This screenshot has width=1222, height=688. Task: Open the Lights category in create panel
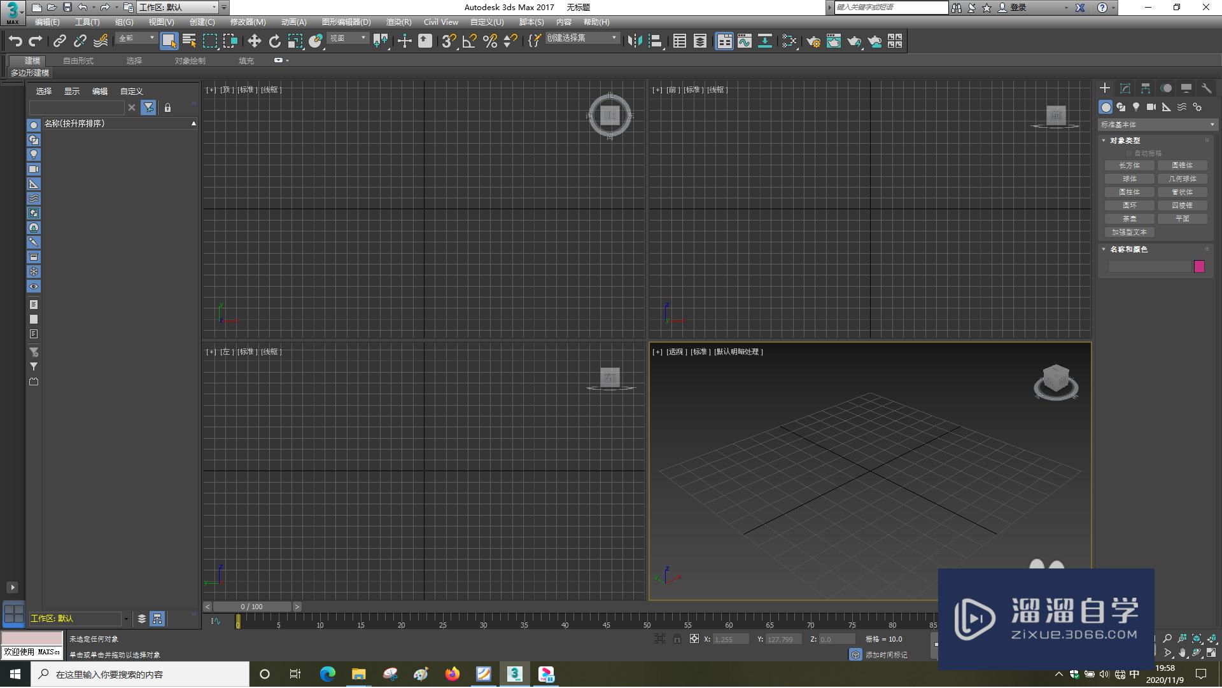[1136, 107]
